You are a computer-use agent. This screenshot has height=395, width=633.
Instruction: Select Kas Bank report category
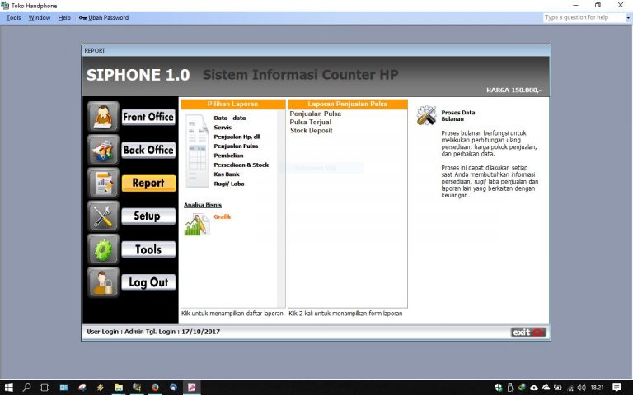point(227,174)
